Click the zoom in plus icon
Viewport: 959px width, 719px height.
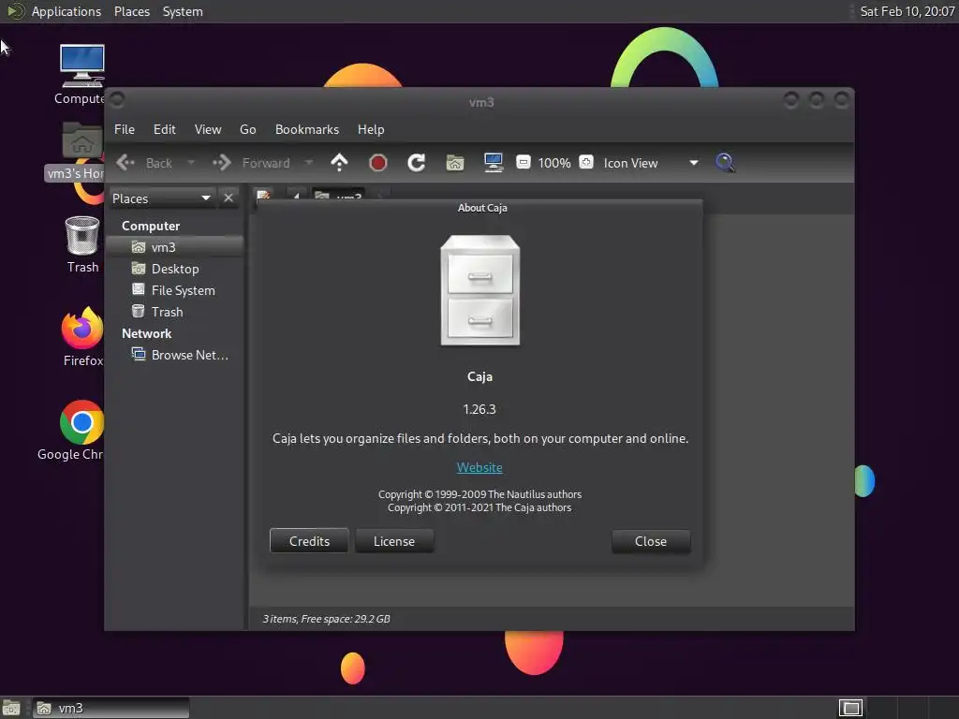point(586,162)
